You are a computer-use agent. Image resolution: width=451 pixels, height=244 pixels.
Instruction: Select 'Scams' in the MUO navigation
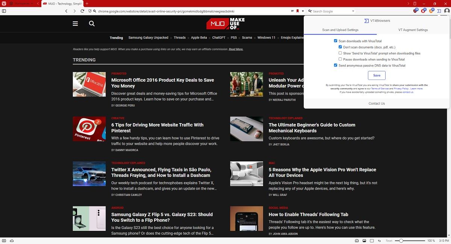[x=247, y=38]
